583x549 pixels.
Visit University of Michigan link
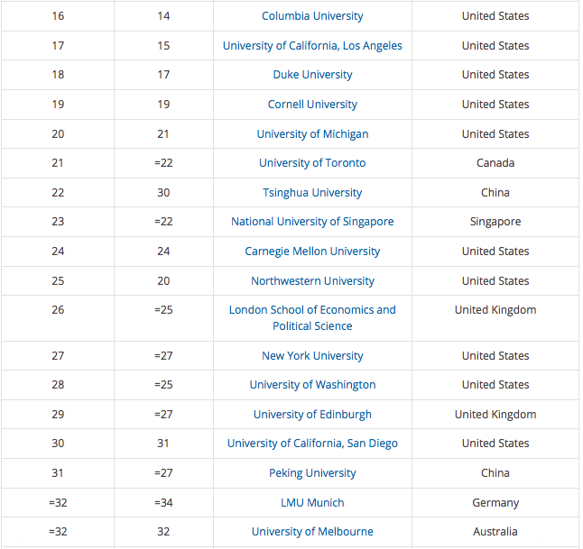click(312, 134)
